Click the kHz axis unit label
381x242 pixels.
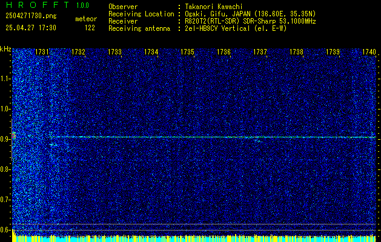click(5, 49)
